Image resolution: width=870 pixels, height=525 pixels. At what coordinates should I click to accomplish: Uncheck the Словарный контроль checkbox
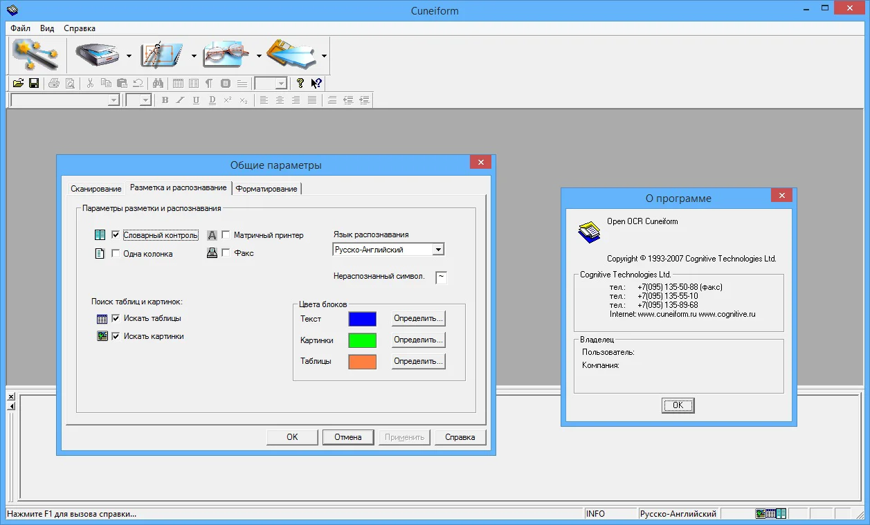(116, 235)
